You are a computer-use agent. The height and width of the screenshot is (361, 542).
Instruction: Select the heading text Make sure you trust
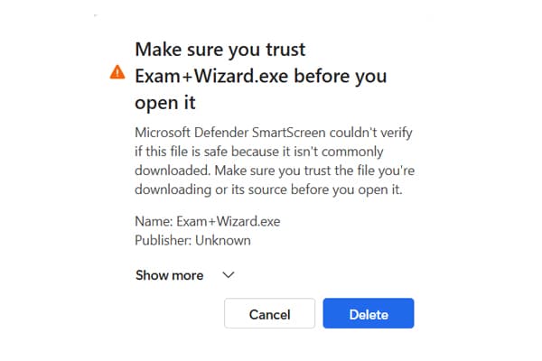[x=220, y=50]
